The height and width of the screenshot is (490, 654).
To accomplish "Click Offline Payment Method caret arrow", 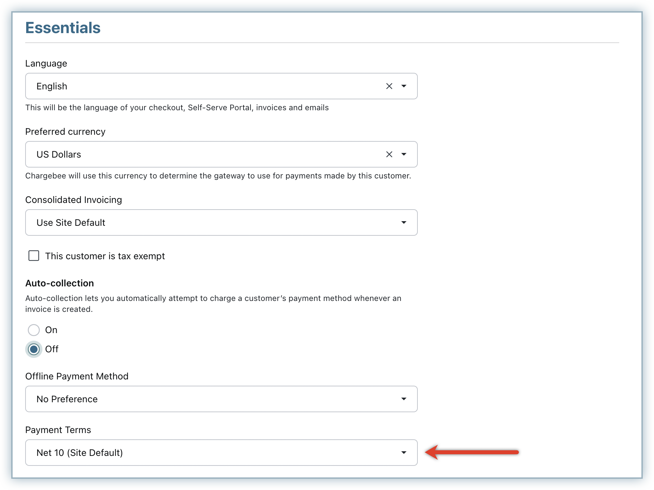I will click(x=404, y=399).
